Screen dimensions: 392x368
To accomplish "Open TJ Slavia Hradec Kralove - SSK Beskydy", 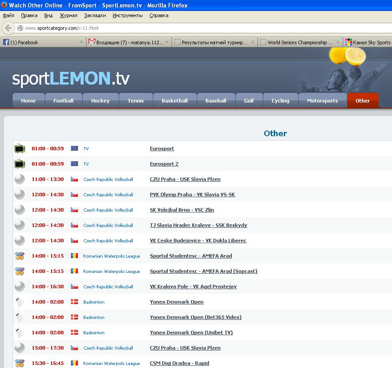I will tap(198, 225).
